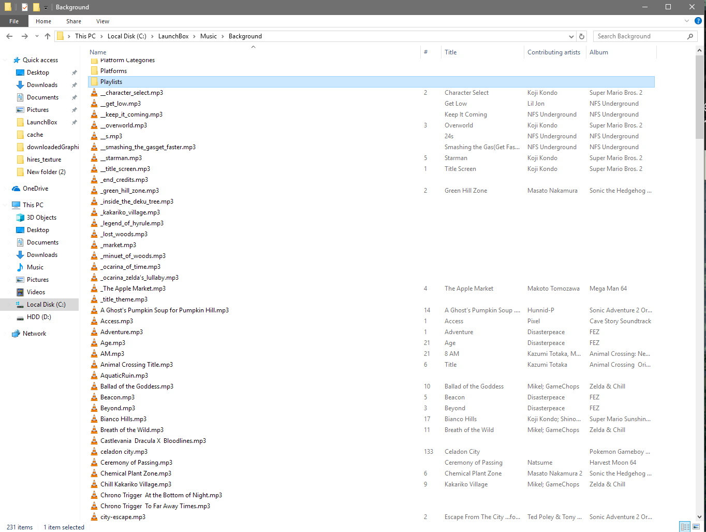Switch to the Home ribbon tab
This screenshot has height=532, width=706.
coord(43,21)
